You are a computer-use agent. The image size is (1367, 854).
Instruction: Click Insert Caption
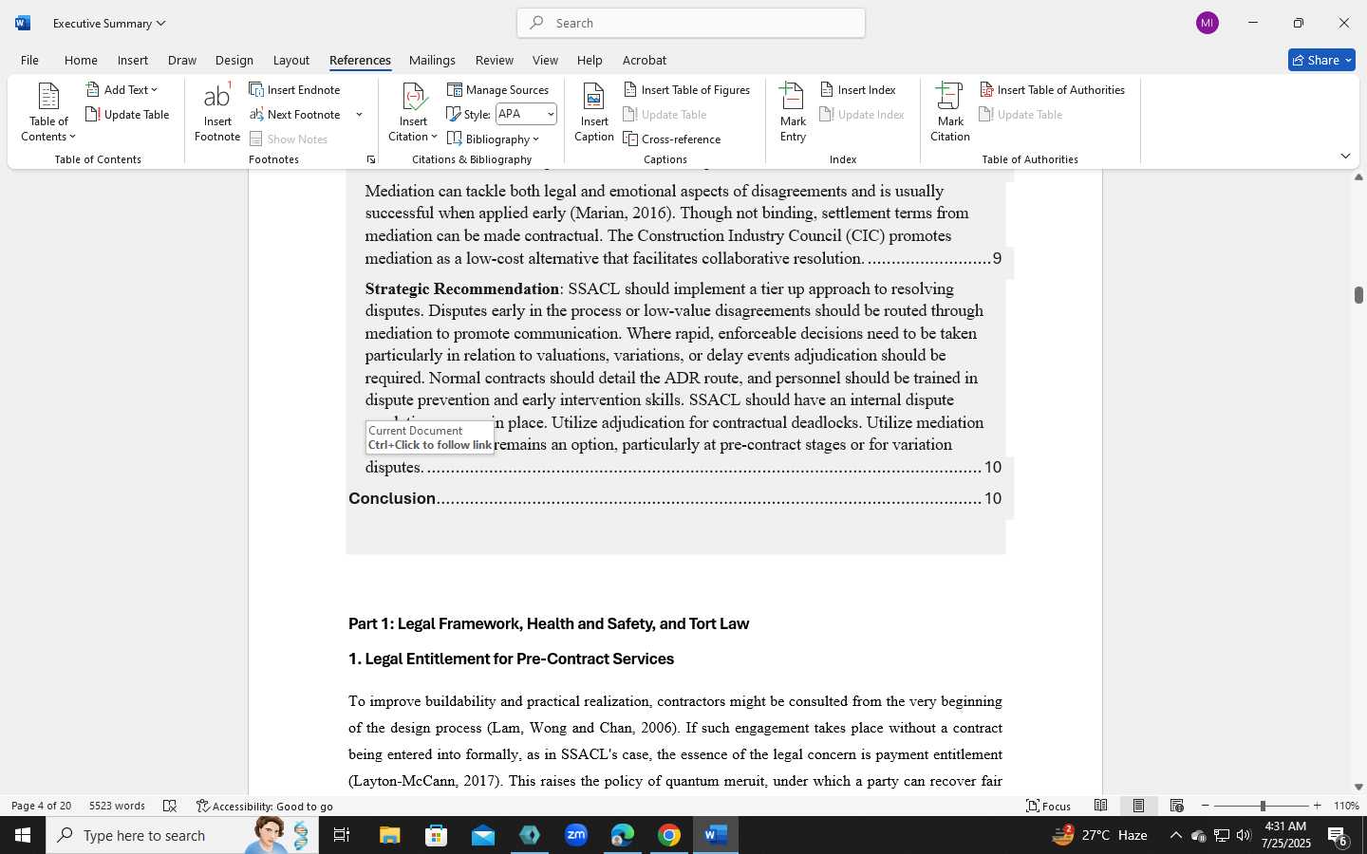pyautogui.click(x=594, y=113)
